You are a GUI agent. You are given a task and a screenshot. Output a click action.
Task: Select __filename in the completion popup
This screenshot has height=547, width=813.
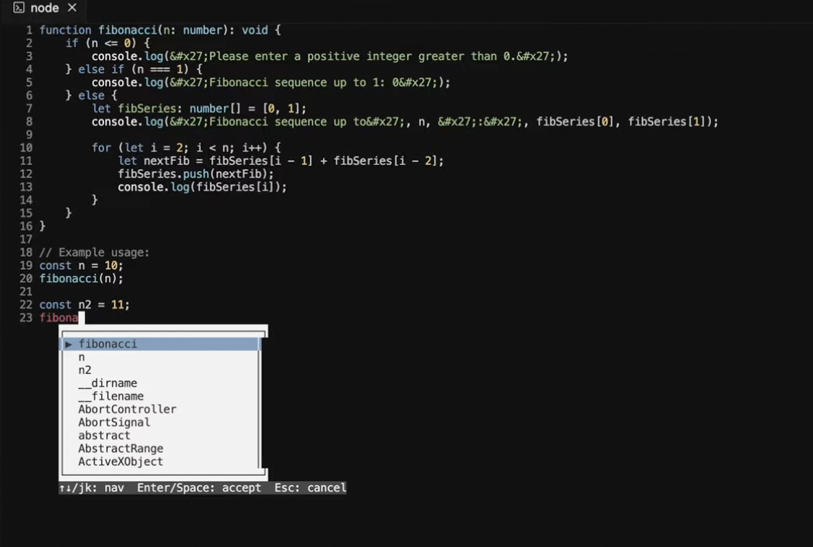[111, 397]
